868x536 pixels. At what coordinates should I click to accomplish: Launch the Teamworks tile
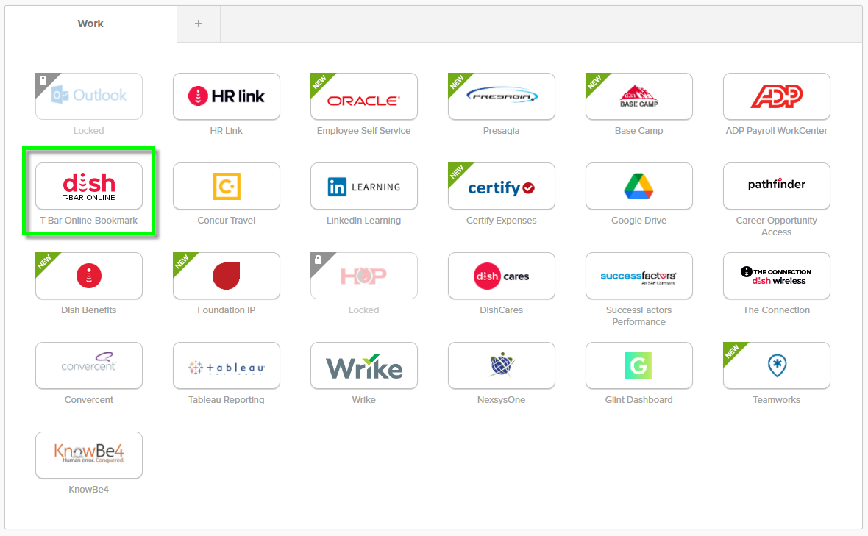[x=777, y=365]
